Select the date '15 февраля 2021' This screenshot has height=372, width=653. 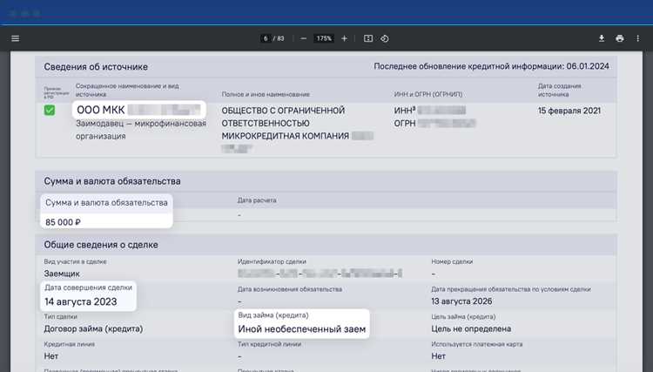pyautogui.click(x=569, y=111)
